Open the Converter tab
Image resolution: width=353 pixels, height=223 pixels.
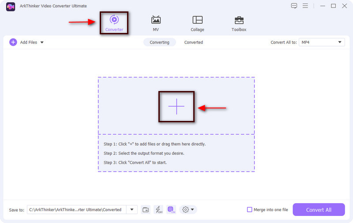(x=114, y=23)
